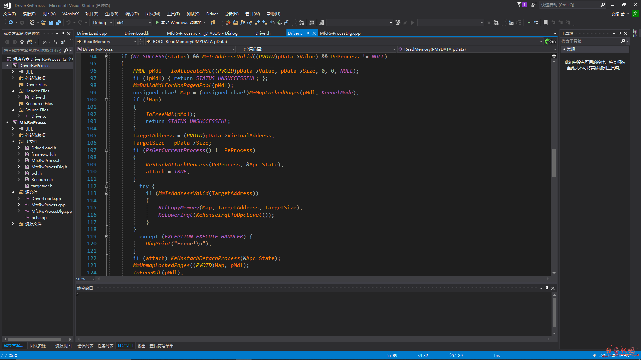Click the find in files icon
641x360 pixels.
pyautogui.click(x=213, y=23)
